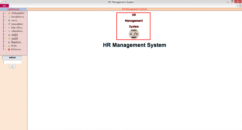Restore down the application window

tap(232, 2)
